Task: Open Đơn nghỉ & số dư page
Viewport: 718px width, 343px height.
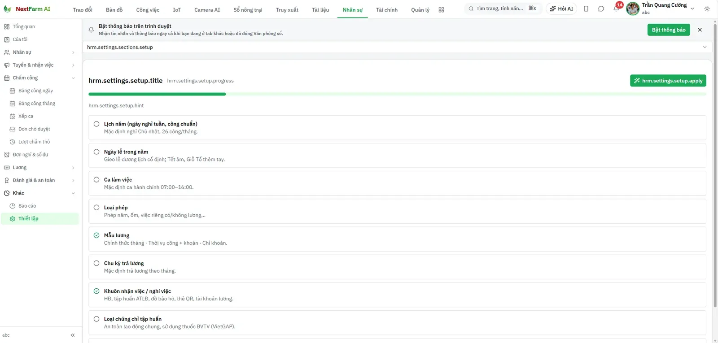Action: click(x=39, y=155)
